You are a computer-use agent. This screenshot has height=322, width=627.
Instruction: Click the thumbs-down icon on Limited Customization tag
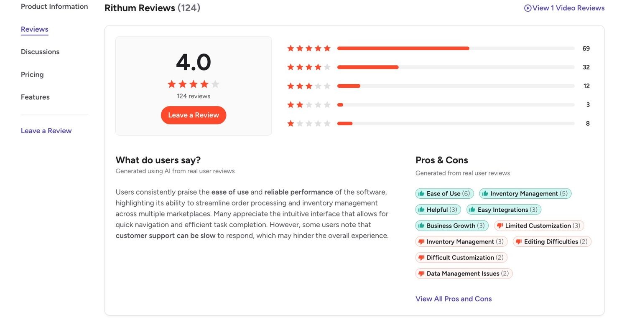[x=500, y=226]
